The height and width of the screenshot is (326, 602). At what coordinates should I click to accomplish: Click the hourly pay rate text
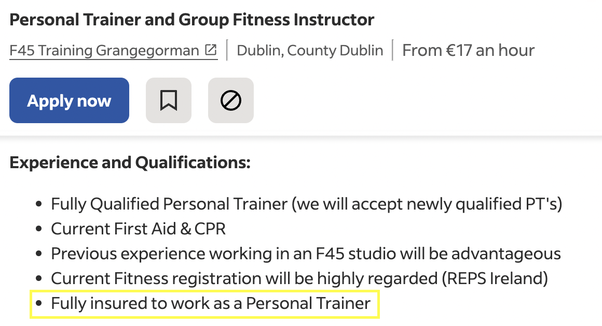(468, 50)
